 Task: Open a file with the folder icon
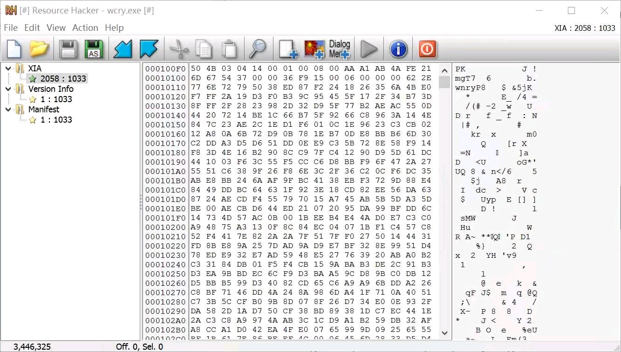[40, 49]
